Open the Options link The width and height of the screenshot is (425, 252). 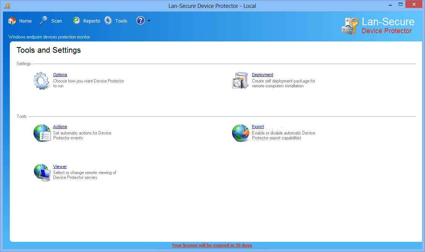coord(60,75)
